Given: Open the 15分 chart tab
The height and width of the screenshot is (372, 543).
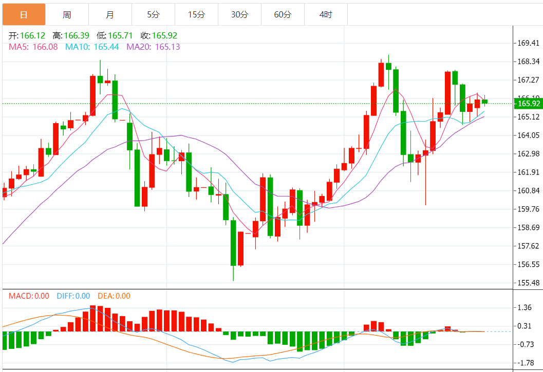Looking at the screenshot, I should (196, 14).
